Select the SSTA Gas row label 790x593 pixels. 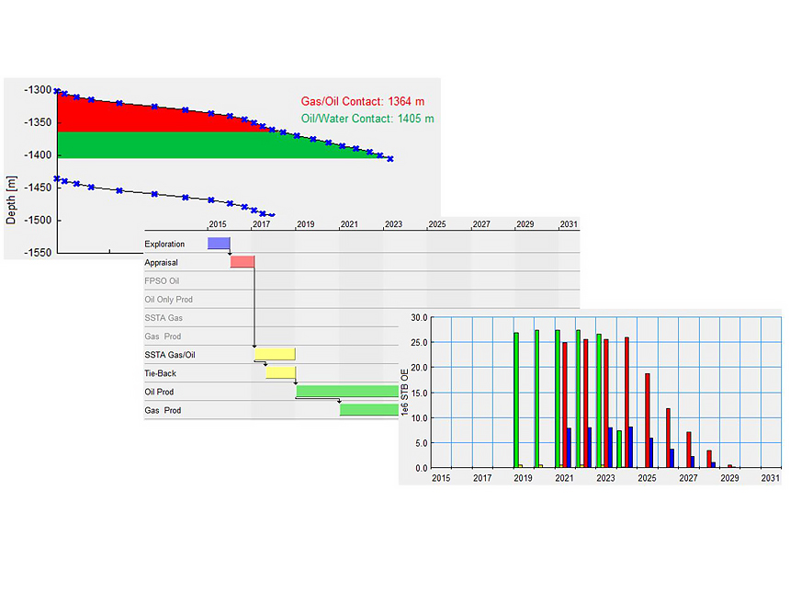163,317
